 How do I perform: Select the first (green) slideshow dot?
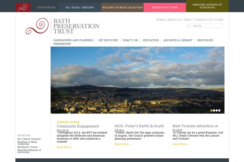211,111
